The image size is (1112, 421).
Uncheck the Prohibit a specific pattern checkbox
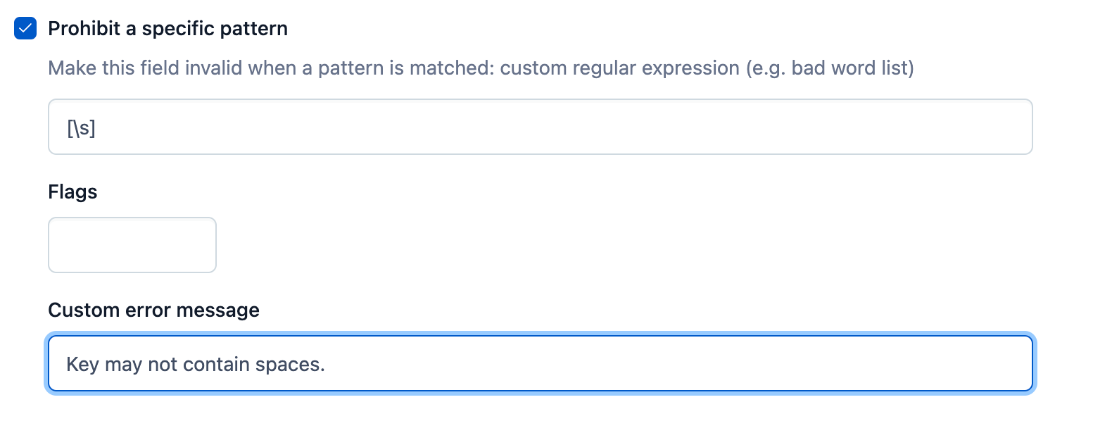coord(25,28)
